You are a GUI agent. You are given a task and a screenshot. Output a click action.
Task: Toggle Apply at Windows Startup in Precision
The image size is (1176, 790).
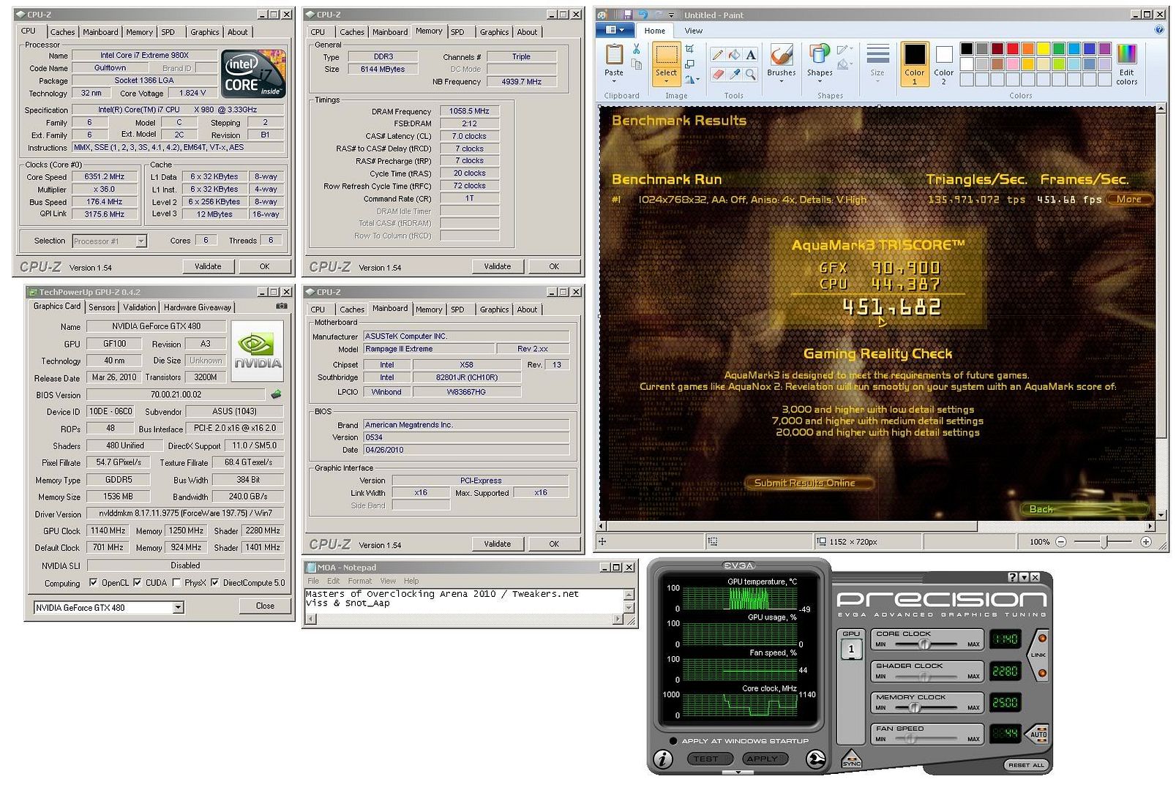[x=673, y=741]
